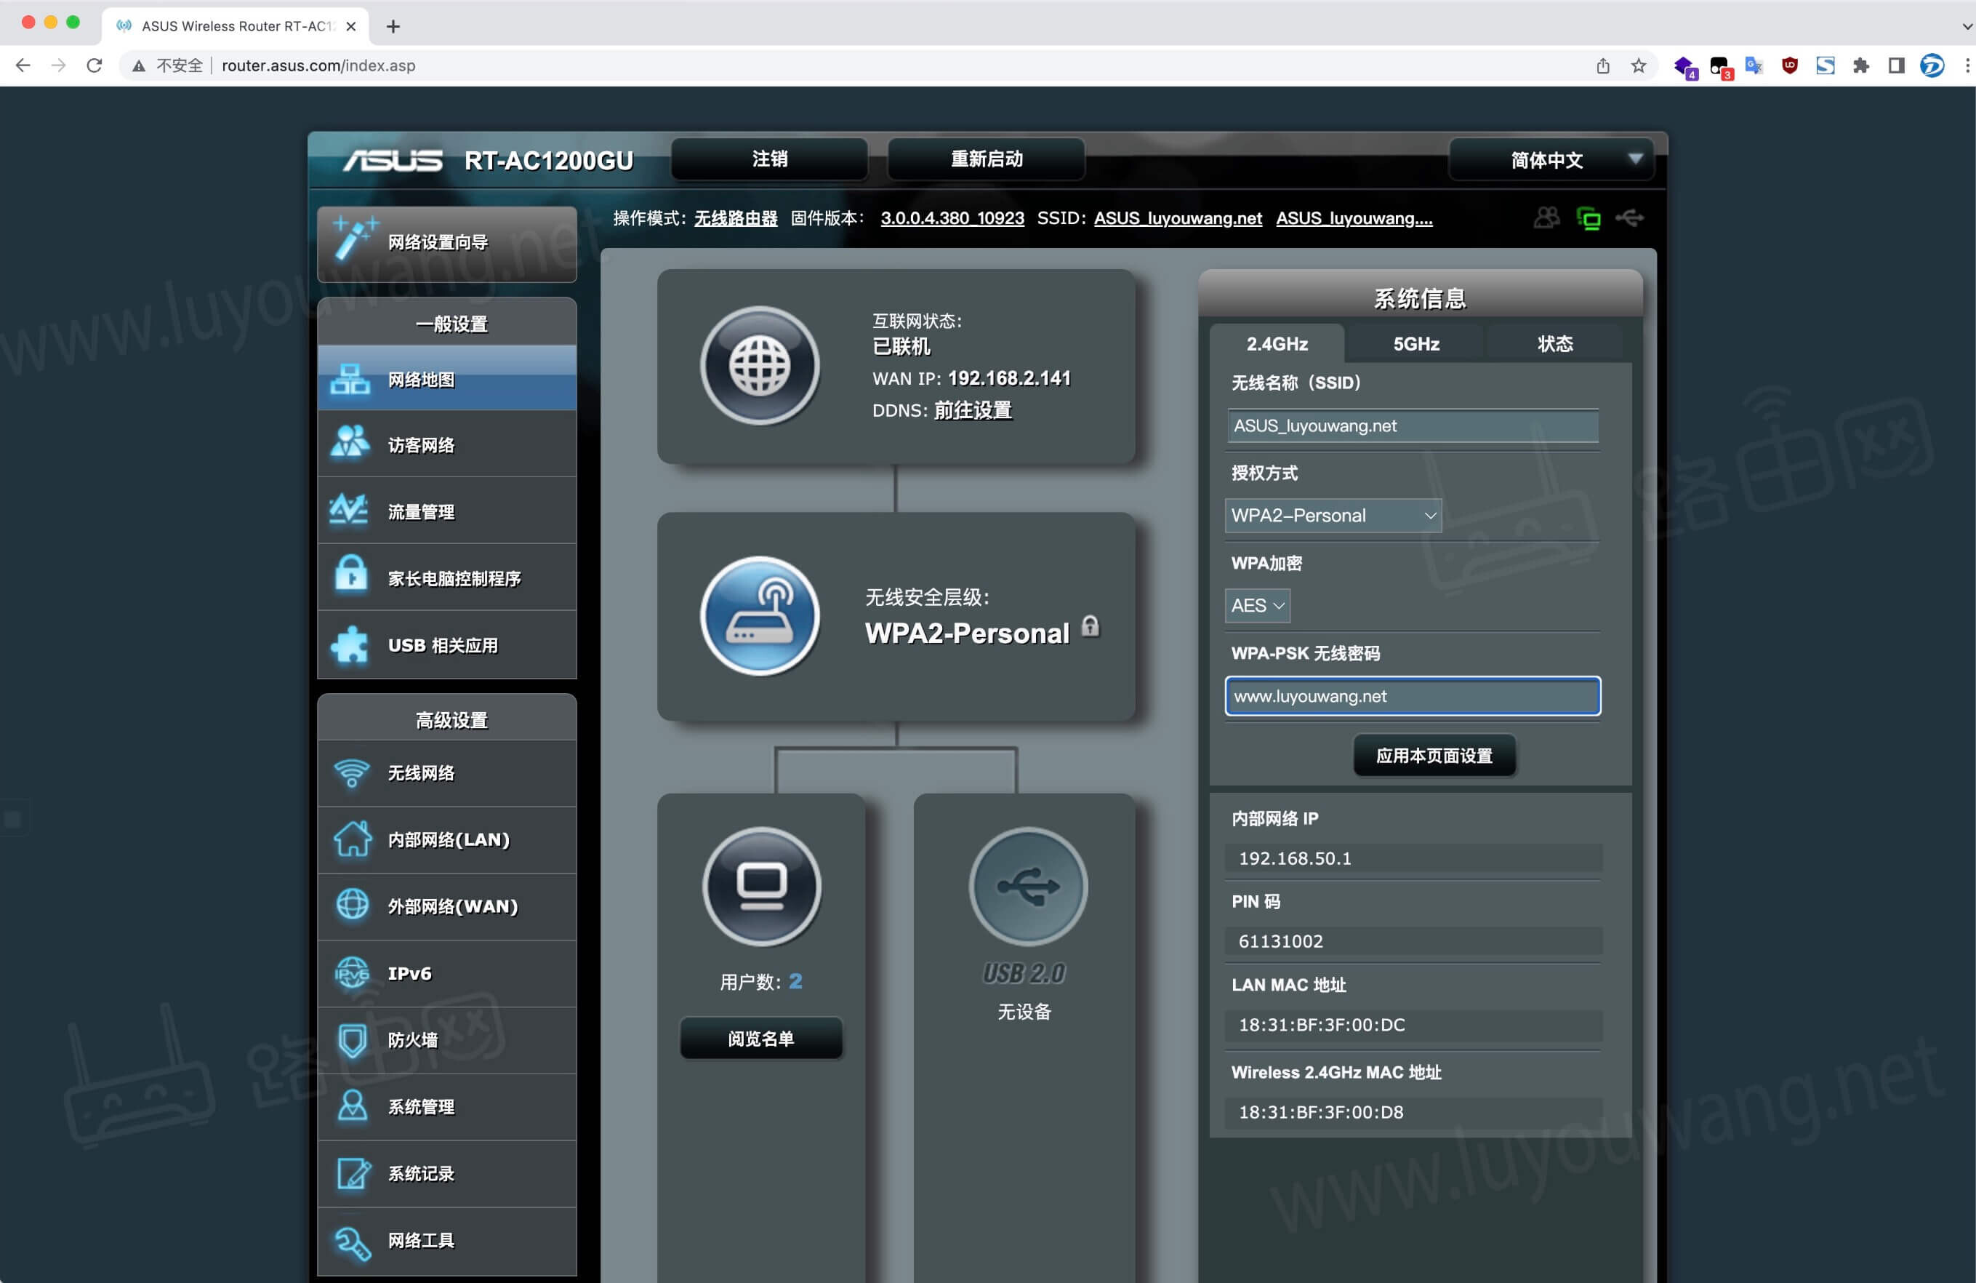The height and width of the screenshot is (1283, 1976).
Task: Switch to the 5GHz tab
Action: pyautogui.click(x=1415, y=344)
